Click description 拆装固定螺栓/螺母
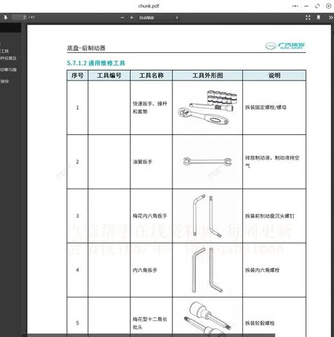 pos(266,107)
